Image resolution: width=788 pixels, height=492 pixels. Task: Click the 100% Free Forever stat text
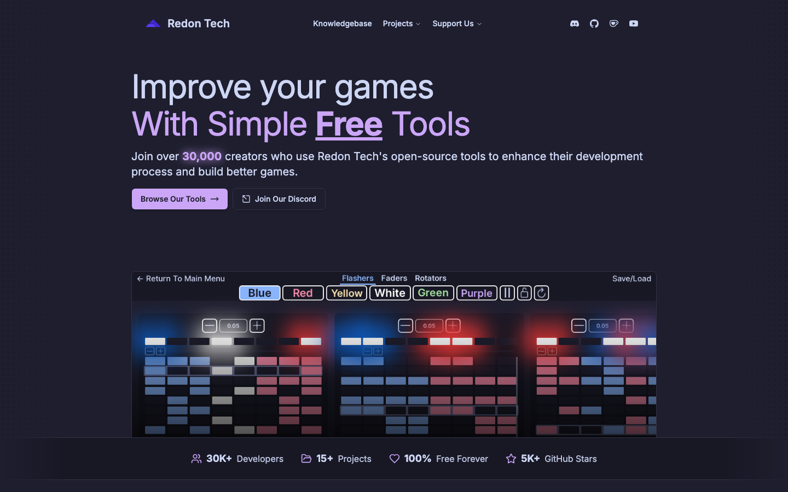446,459
